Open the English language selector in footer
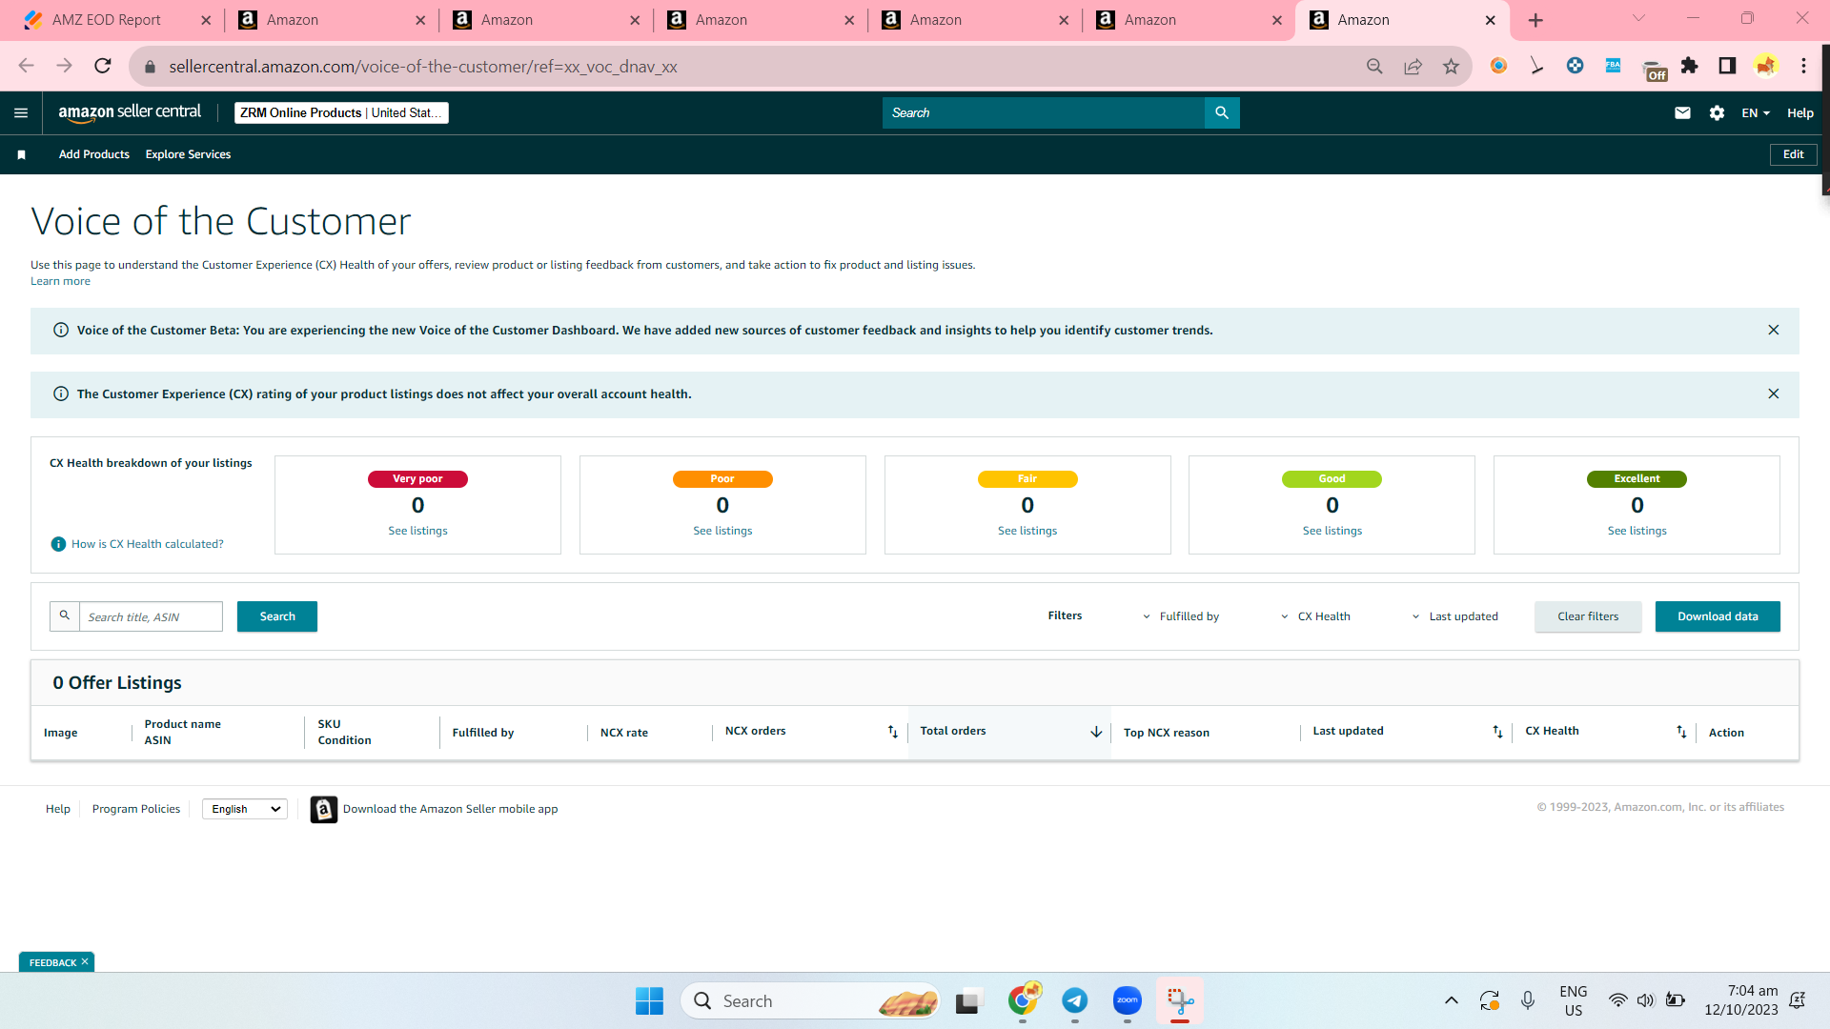Image resolution: width=1830 pixels, height=1029 pixels. pos(245,809)
